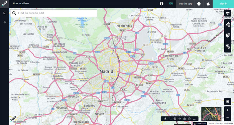Click the Leganés label on map
The height and width of the screenshot is (125, 234).
tap(89, 106)
